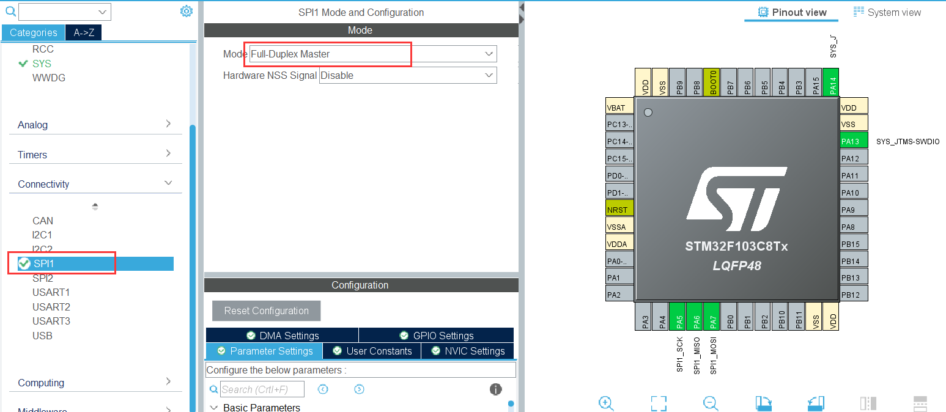This screenshot has width=946, height=412.
Task: Zoom in on the pinout view
Action: pos(606,403)
